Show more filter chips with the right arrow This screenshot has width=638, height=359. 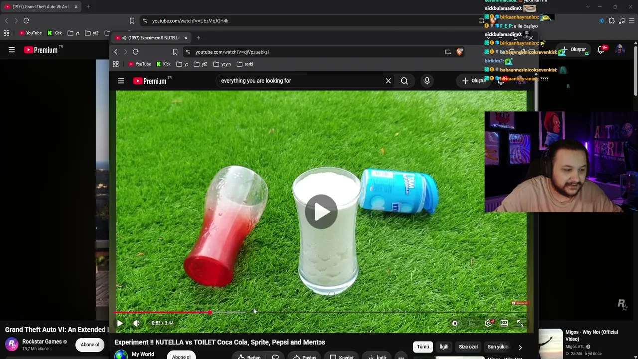point(520,347)
